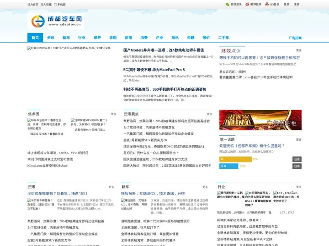Open the mobile version phone icon
Viewport: 329px width, 246px height.
(x=55, y=5)
